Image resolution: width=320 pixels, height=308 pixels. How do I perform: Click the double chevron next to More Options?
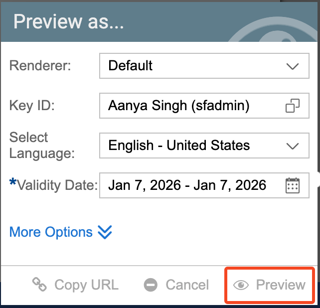pos(105,232)
